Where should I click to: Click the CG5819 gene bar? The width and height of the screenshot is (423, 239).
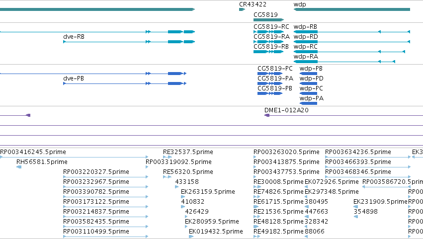[x=268, y=20]
